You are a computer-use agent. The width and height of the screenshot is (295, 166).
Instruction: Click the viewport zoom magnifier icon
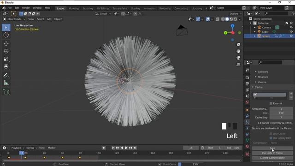tap(238, 45)
